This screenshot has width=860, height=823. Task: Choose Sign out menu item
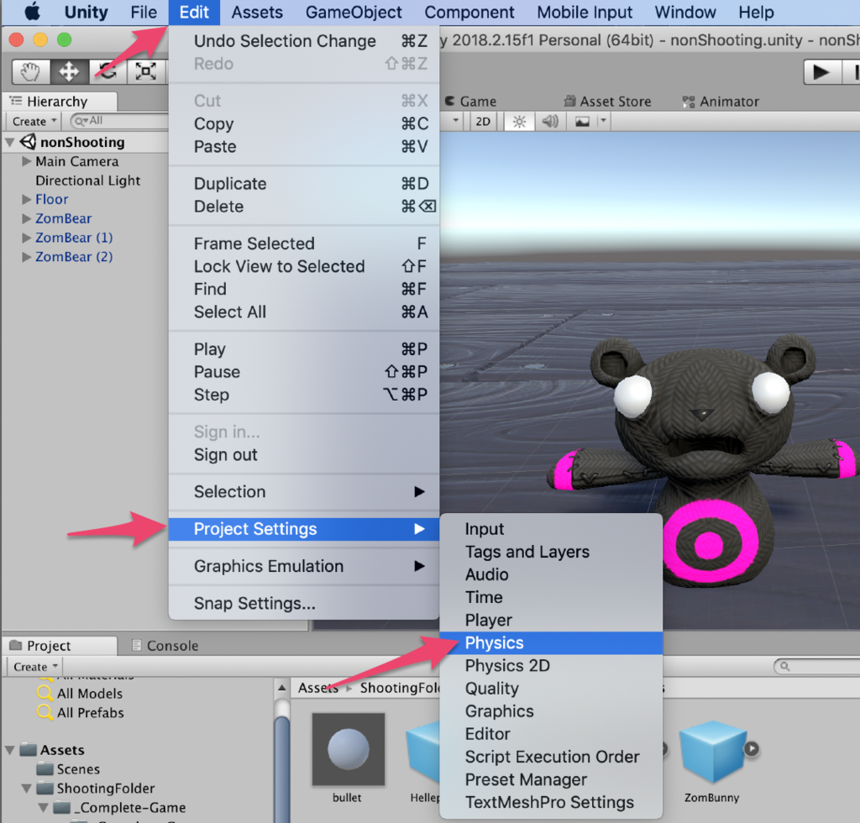pos(304,455)
